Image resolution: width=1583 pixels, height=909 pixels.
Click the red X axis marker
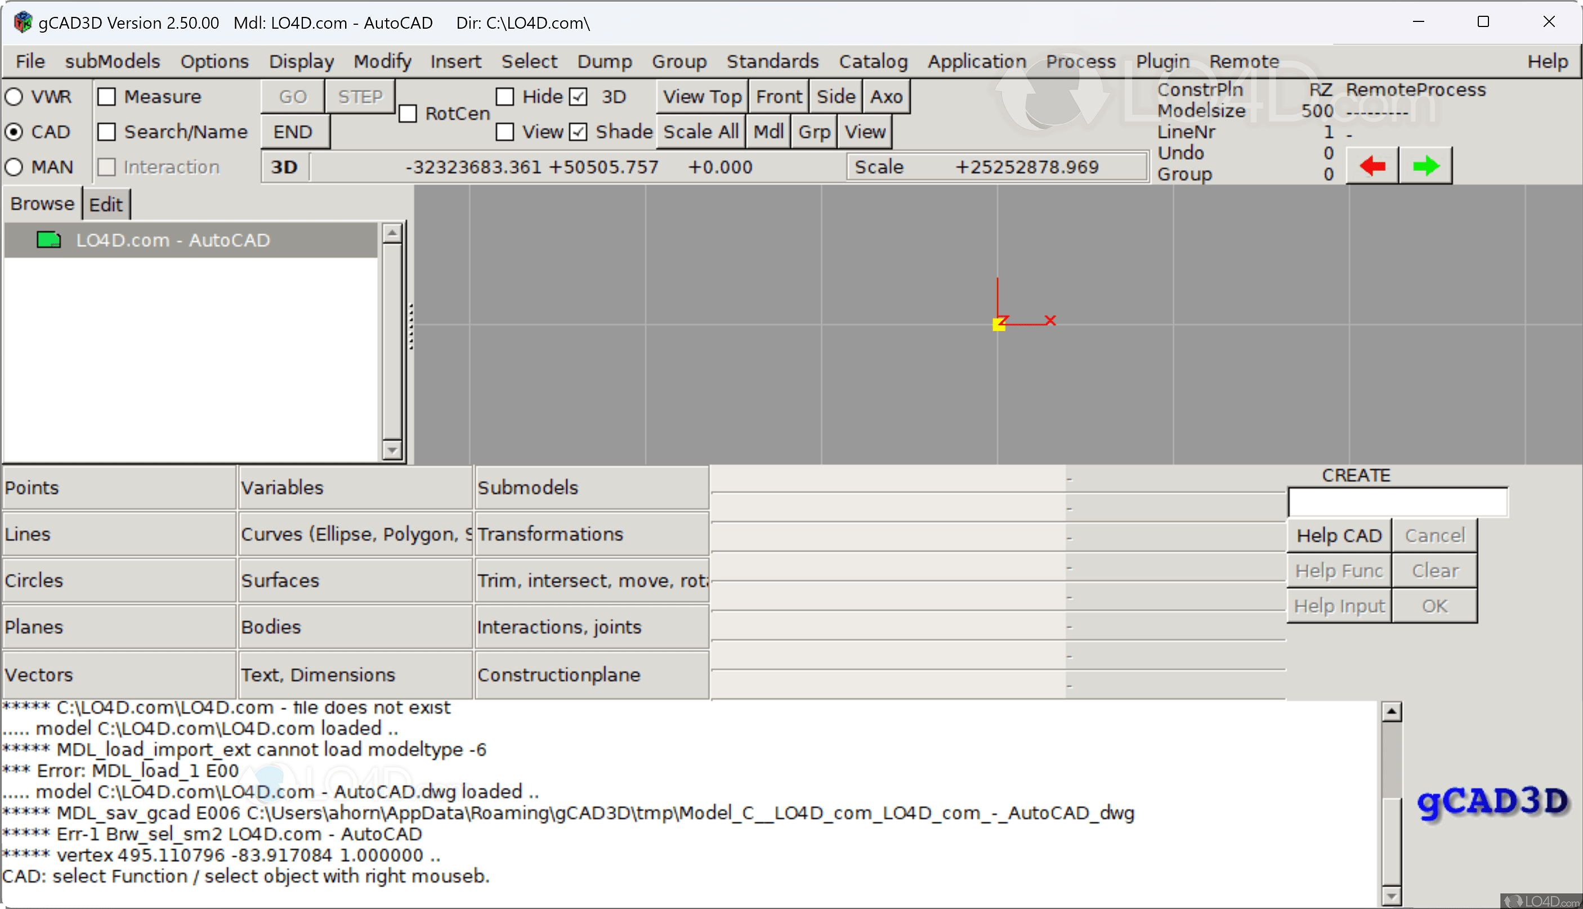1050,320
